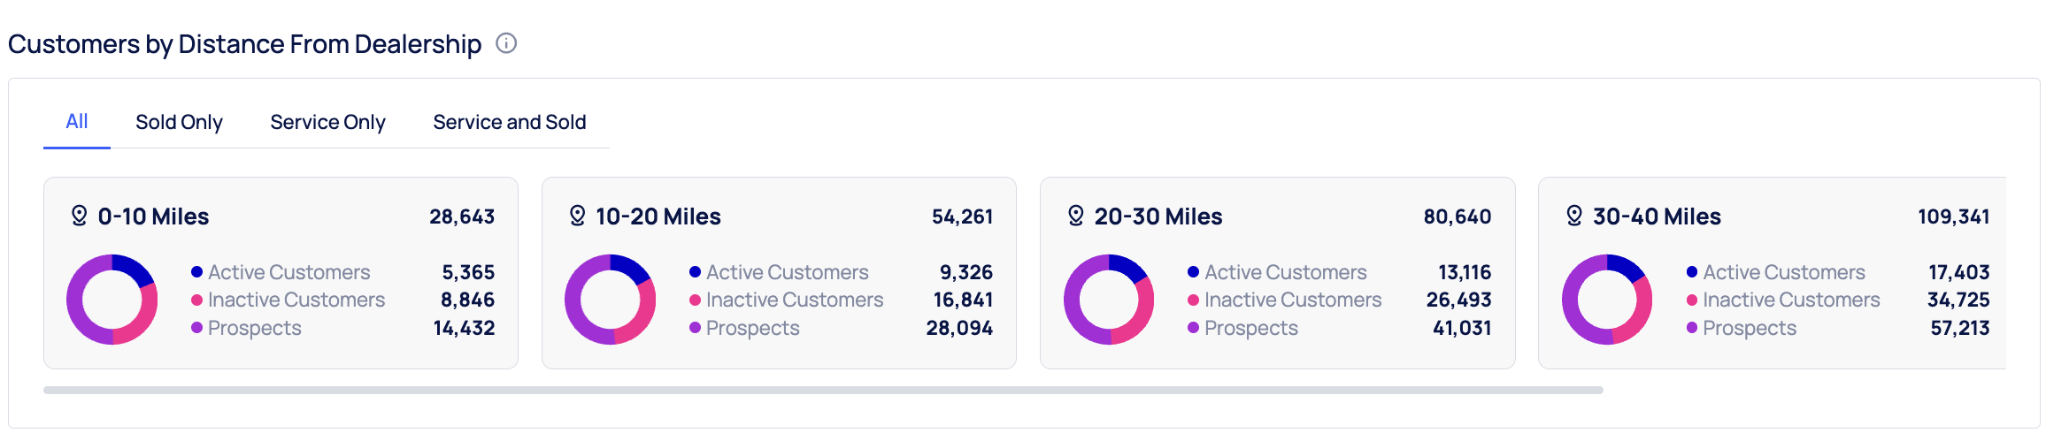Switch to the Sold Only tab
The width and height of the screenshot is (2046, 433).
click(x=179, y=122)
